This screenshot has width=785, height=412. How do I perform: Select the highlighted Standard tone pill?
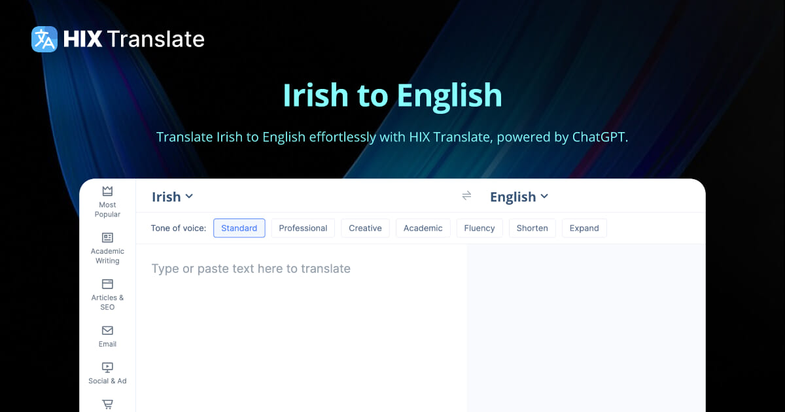coord(239,228)
